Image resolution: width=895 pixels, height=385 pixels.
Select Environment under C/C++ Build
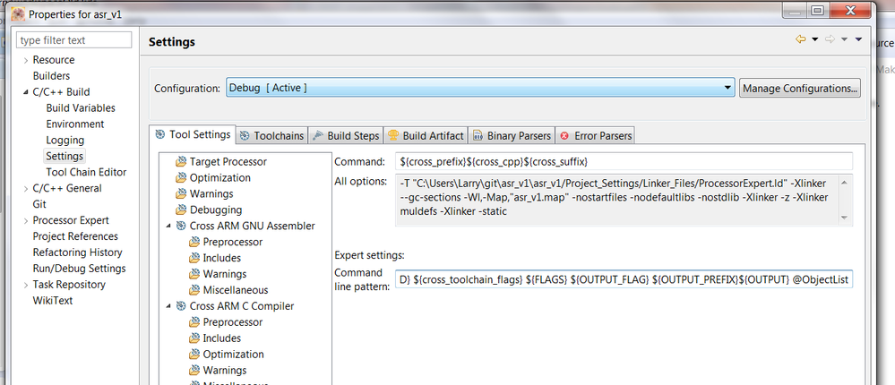(x=75, y=124)
